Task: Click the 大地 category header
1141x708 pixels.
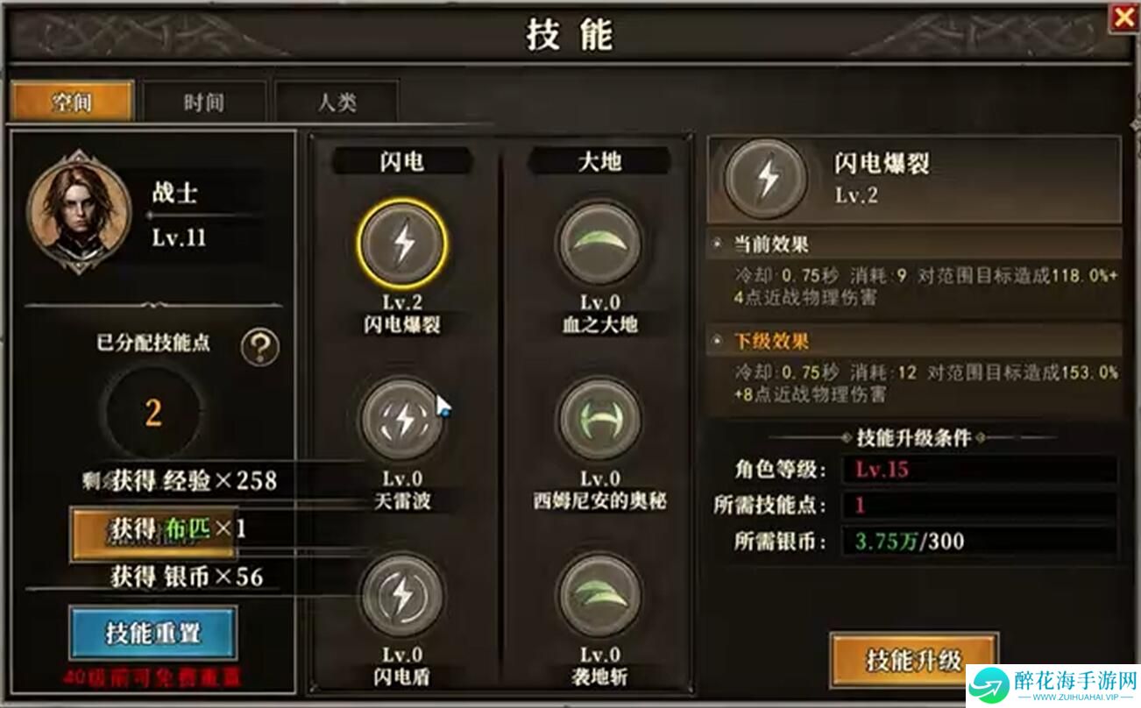Action: pyautogui.click(x=600, y=161)
